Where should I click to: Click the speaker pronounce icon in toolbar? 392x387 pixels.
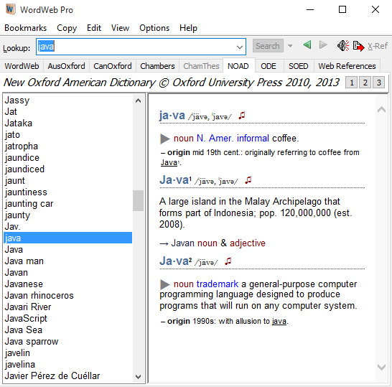pos(343,46)
